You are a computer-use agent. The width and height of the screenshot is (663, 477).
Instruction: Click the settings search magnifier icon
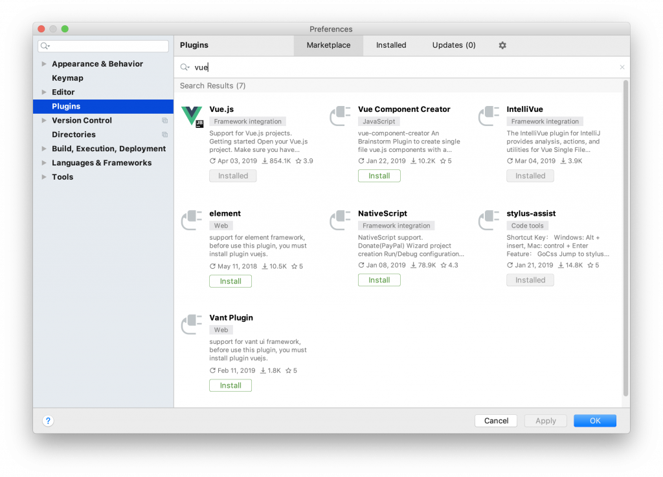[x=45, y=46]
